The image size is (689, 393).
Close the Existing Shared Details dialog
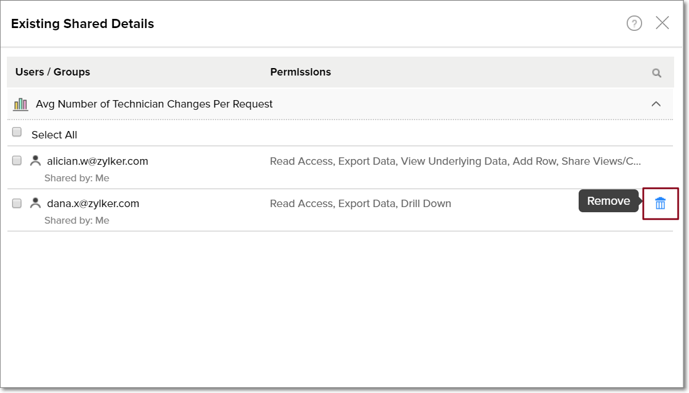click(662, 23)
